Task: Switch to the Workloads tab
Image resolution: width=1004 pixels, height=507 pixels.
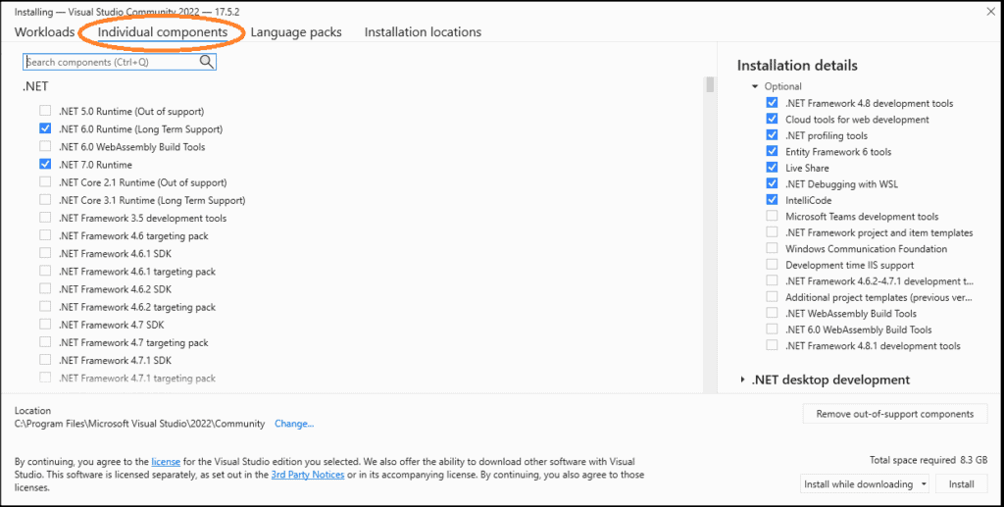Action: pos(45,32)
